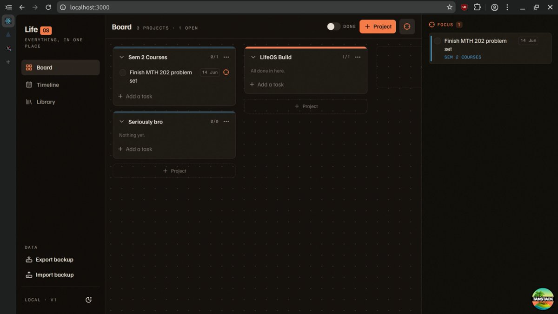Click the localhost:3000 address bar
The height and width of the screenshot is (314, 558).
point(256,7)
